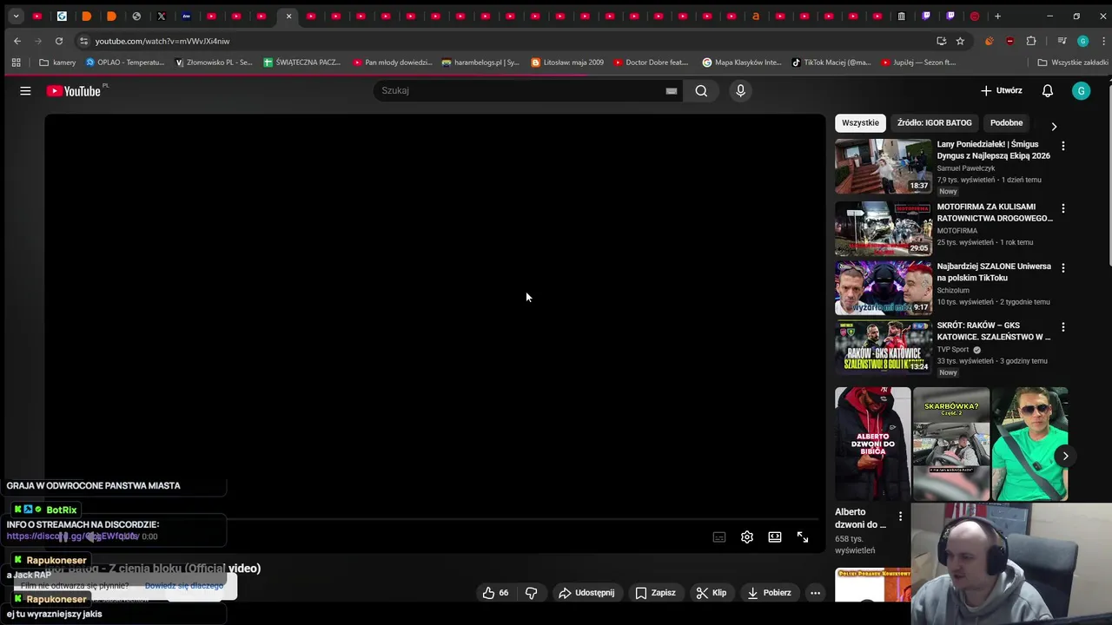The height and width of the screenshot is (625, 1112).
Task: Open options for Lany Poniedziałek video
Action: click(1062, 146)
